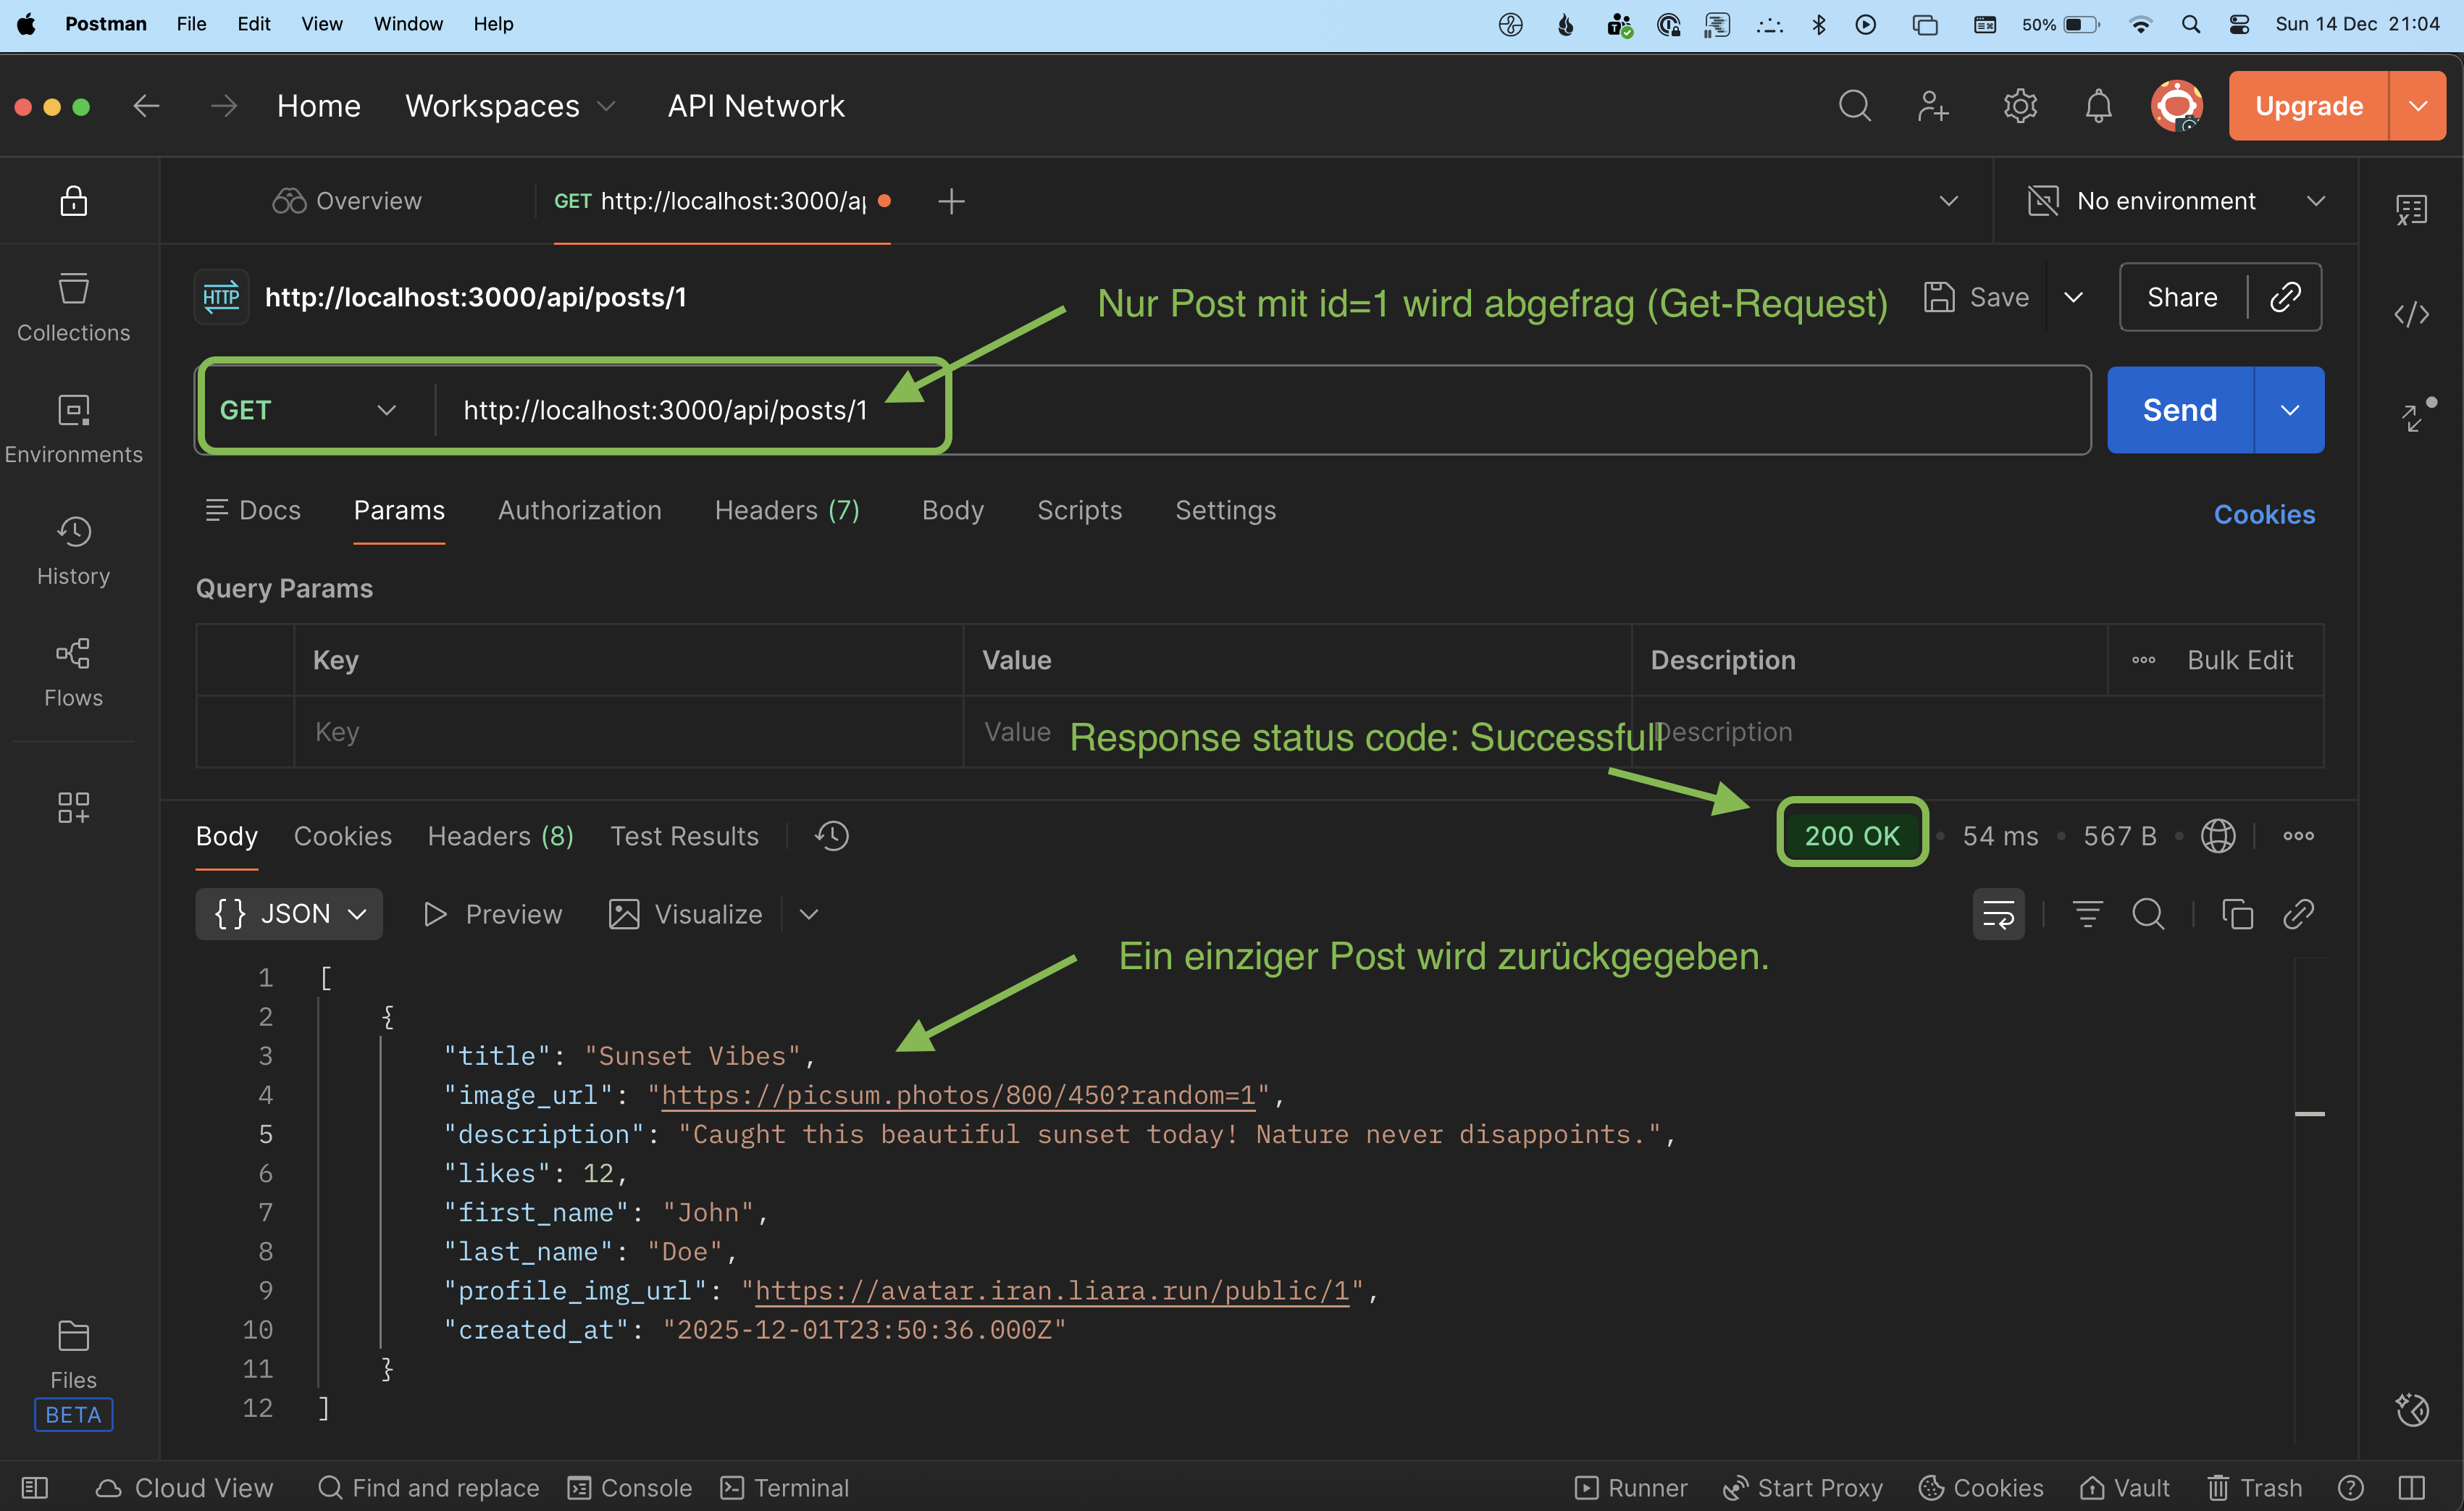The width and height of the screenshot is (2464, 1511).
Task: Open the response history clock icon
Action: point(831,836)
